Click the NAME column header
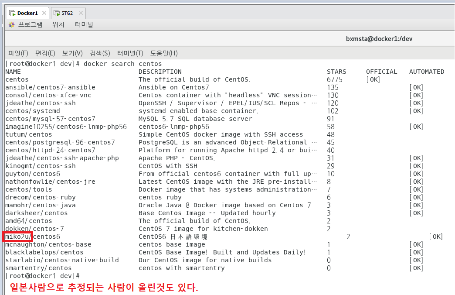 pyautogui.click(x=13, y=72)
